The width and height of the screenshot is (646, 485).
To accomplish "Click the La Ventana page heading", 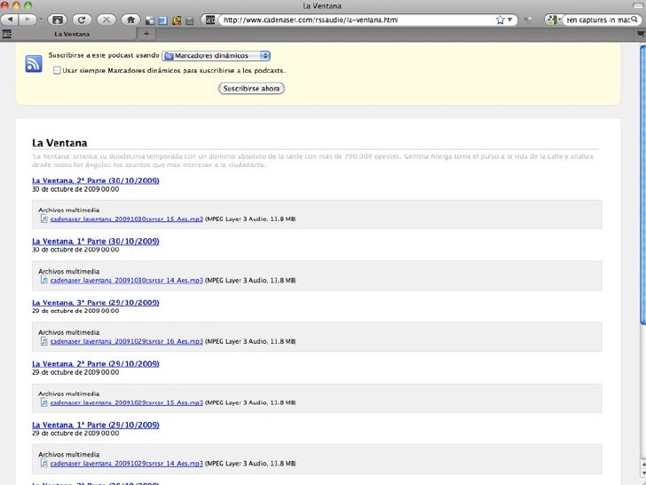I will pos(59,143).
